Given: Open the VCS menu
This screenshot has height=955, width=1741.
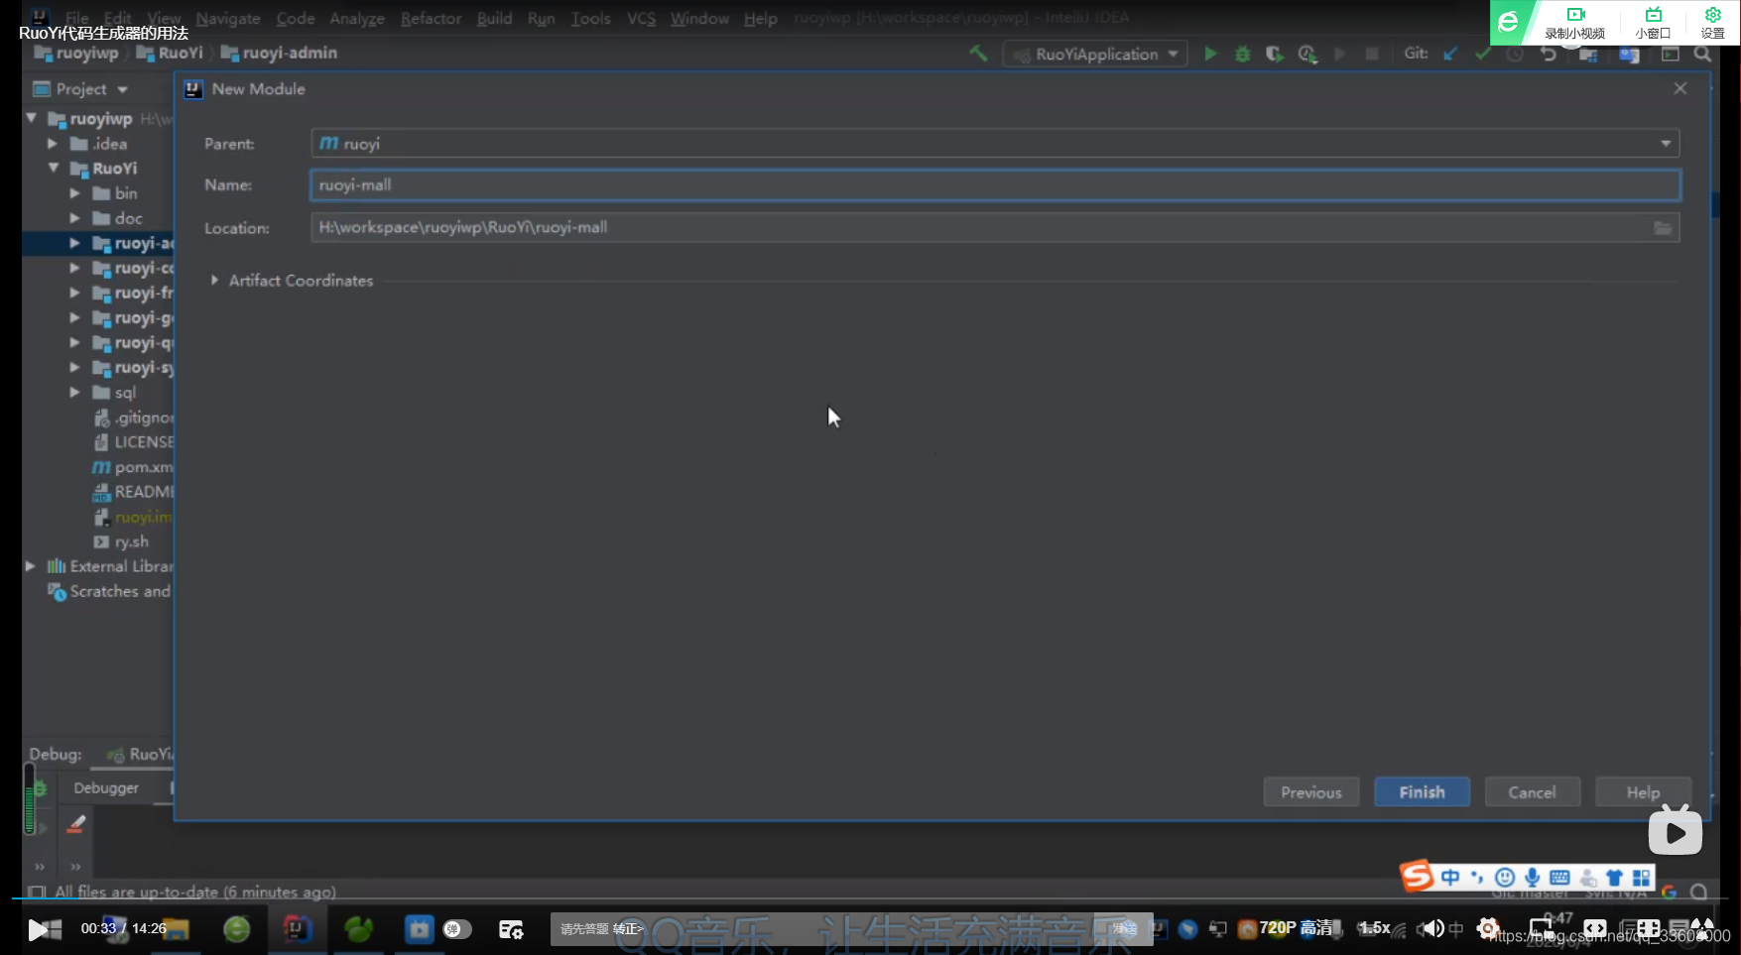Looking at the screenshot, I should (x=641, y=19).
